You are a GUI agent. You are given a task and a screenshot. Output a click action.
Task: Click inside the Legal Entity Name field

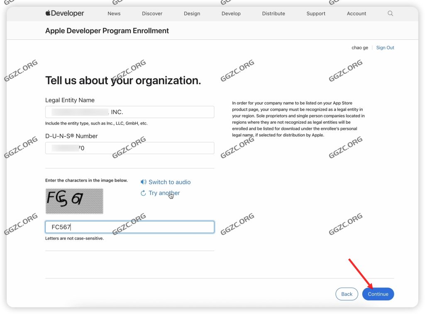point(129,112)
